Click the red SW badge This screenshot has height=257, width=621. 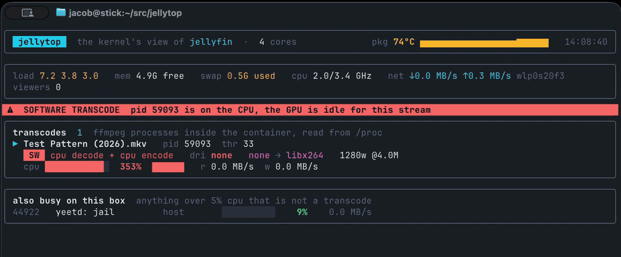tap(34, 156)
